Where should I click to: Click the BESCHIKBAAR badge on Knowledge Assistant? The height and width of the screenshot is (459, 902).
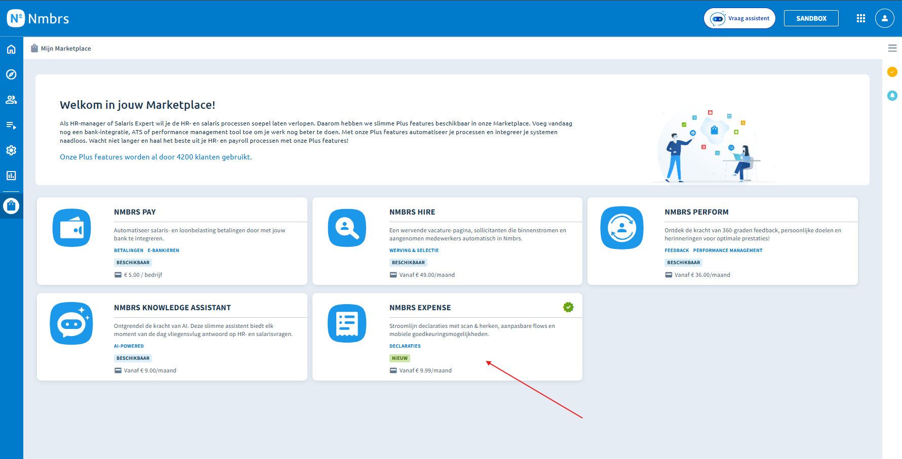coord(133,358)
